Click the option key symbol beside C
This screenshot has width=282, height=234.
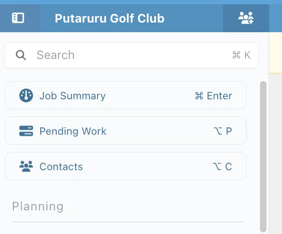[x=217, y=166]
